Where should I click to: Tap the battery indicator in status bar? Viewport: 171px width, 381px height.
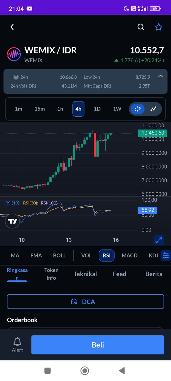click(x=156, y=9)
